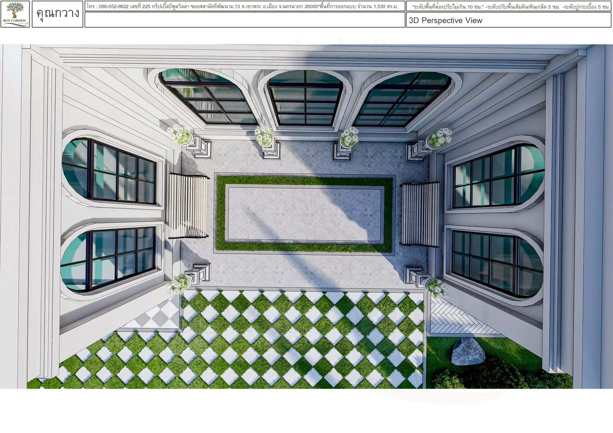Viewport: 613px width, 433px height.
Task: Click the Boy Garden tree logo
Action: (15, 13)
